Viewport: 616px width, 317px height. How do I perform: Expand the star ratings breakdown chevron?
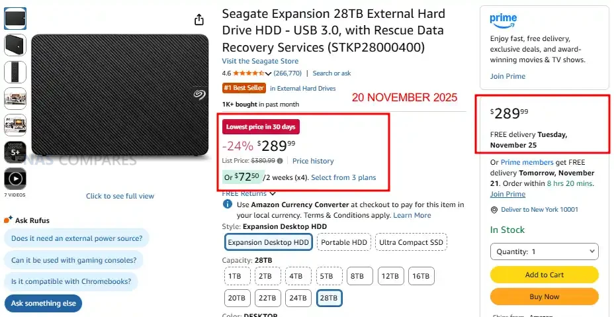[268, 73]
